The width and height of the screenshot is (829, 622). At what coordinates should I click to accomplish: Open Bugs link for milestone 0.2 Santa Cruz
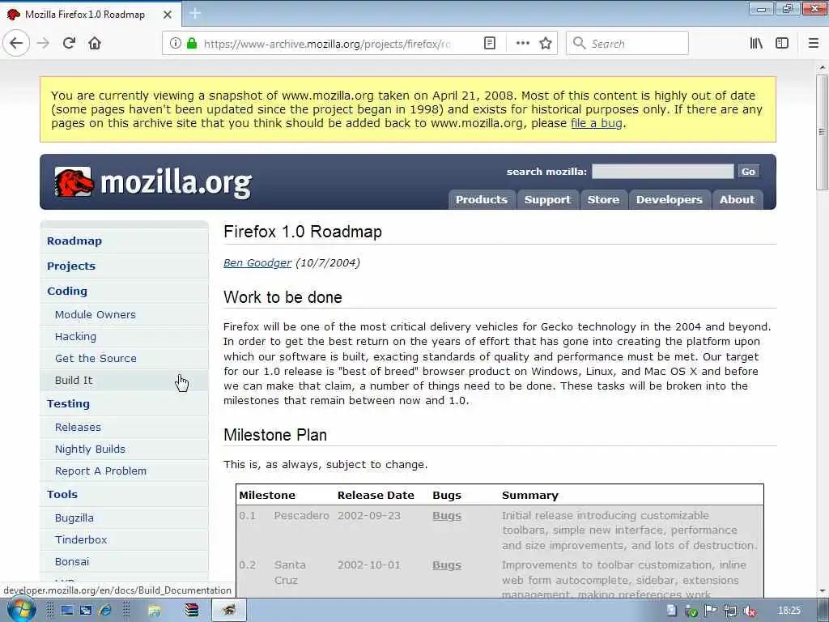coord(447,564)
